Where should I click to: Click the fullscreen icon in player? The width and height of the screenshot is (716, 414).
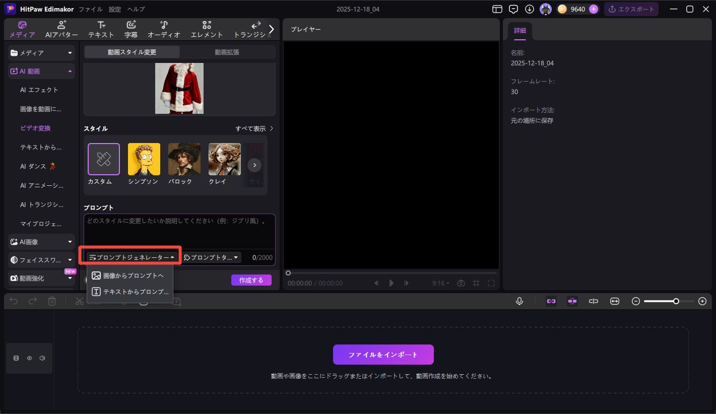[x=491, y=283]
